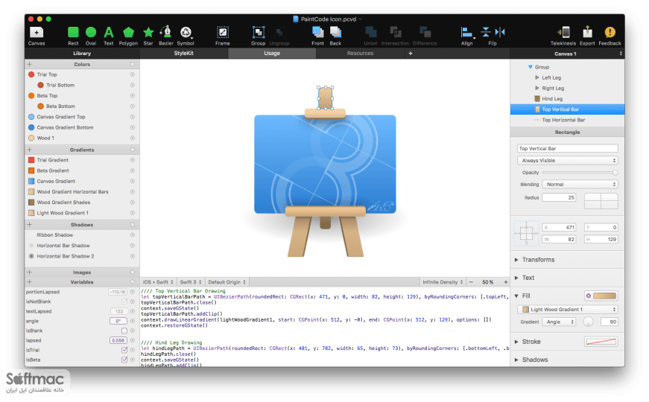649x402 pixels.
Task: Click the Radius value field
Action: coord(559,198)
